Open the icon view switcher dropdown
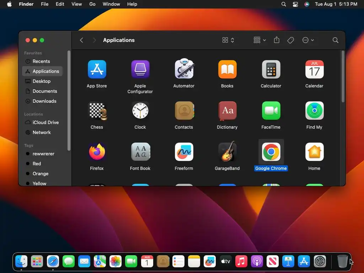364x273 pixels. tap(228, 40)
